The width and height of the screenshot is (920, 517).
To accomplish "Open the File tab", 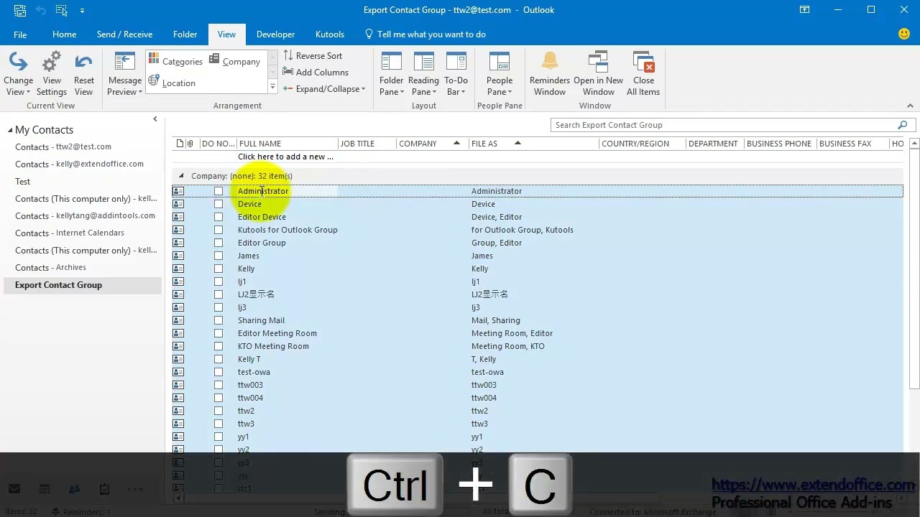I will (x=20, y=34).
